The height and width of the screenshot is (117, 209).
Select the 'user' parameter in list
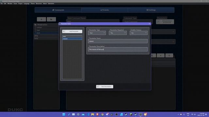(72, 36)
